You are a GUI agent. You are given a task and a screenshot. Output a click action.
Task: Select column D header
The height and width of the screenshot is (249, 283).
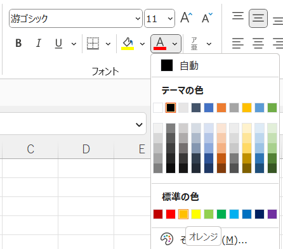pyautogui.click(x=86, y=149)
